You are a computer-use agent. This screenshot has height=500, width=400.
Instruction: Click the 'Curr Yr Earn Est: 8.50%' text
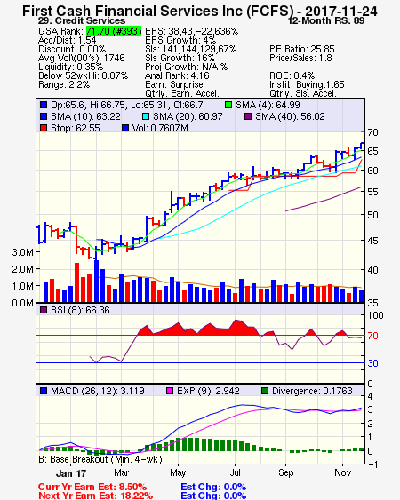click(92, 487)
